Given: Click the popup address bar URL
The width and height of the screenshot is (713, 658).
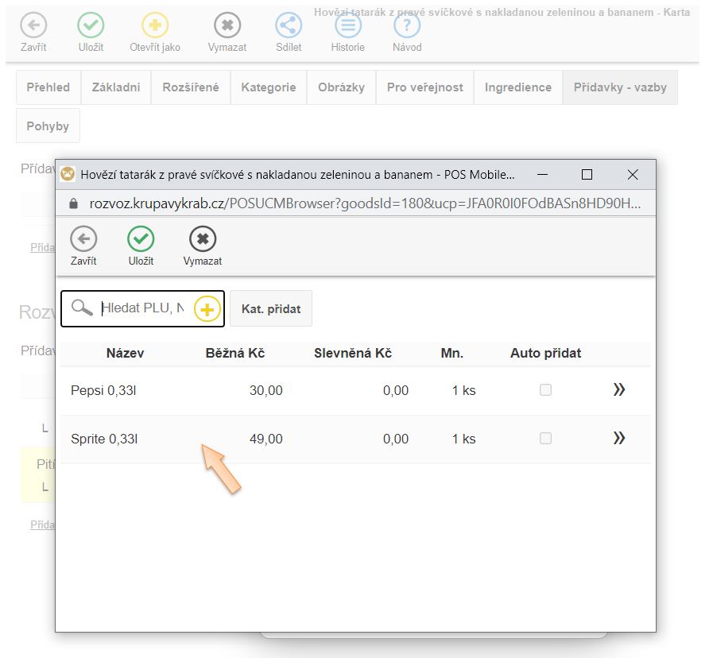Looking at the screenshot, I should pos(364,203).
